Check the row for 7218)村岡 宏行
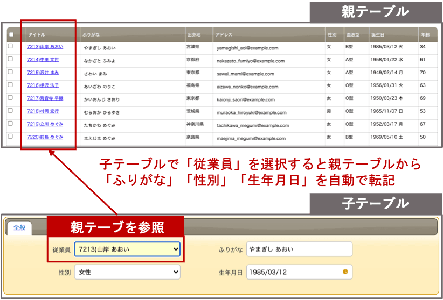443x300 pixels. click(x=10, y=111)
